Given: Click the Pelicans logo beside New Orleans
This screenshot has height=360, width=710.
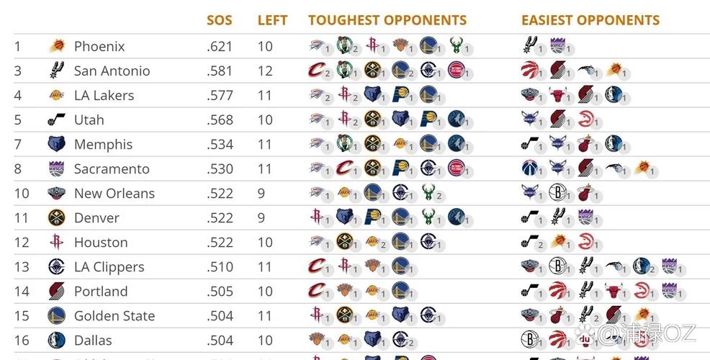Looking at the screenshot, I should pyautogui.click(x=56, y=193).
